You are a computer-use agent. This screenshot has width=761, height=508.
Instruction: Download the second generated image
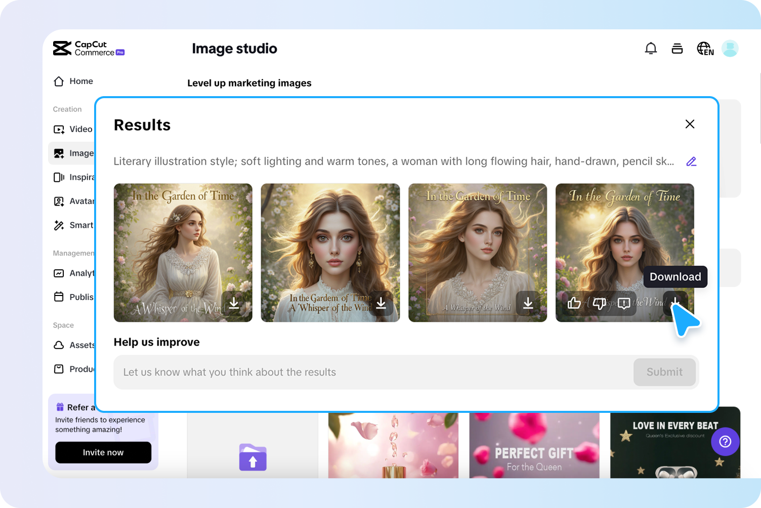point(382,304)
